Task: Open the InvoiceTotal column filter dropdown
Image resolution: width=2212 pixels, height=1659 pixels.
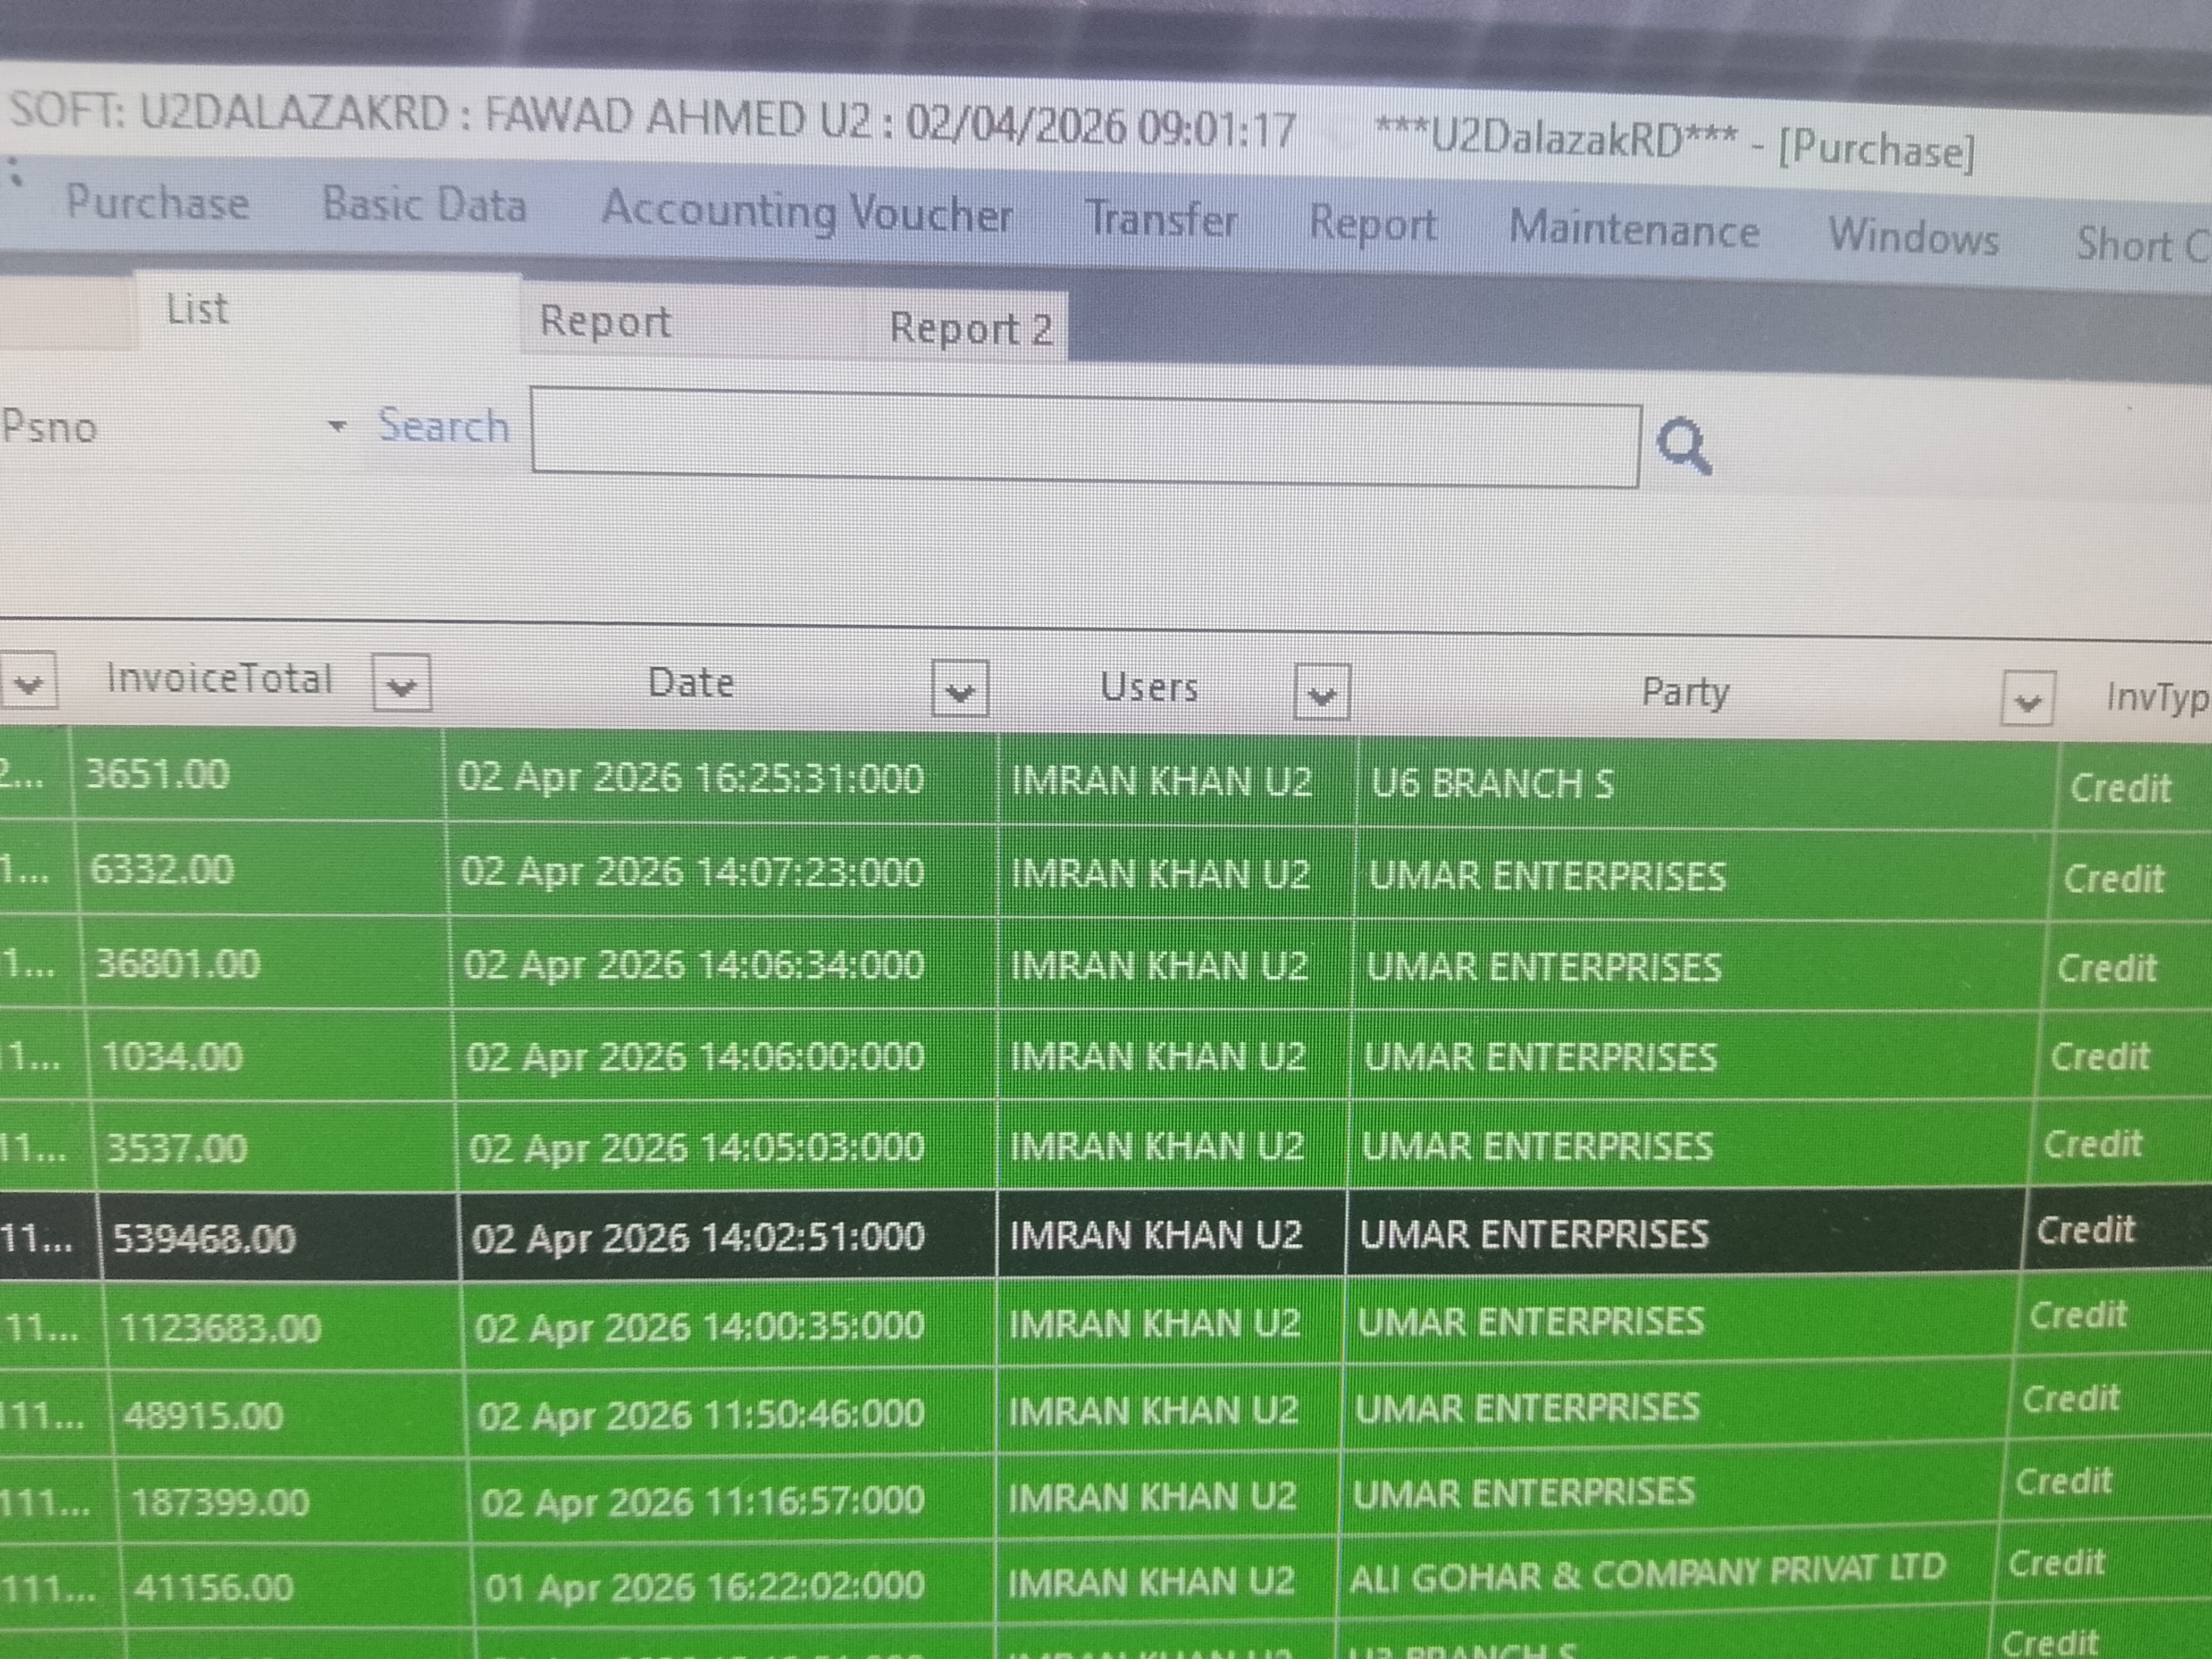Action: (401, 684)
